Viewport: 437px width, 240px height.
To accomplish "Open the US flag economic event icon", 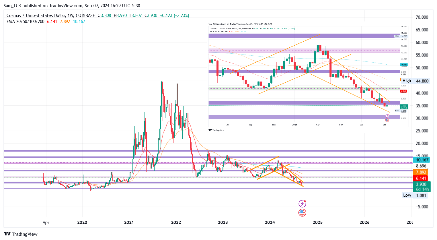I will click(302, 213).
